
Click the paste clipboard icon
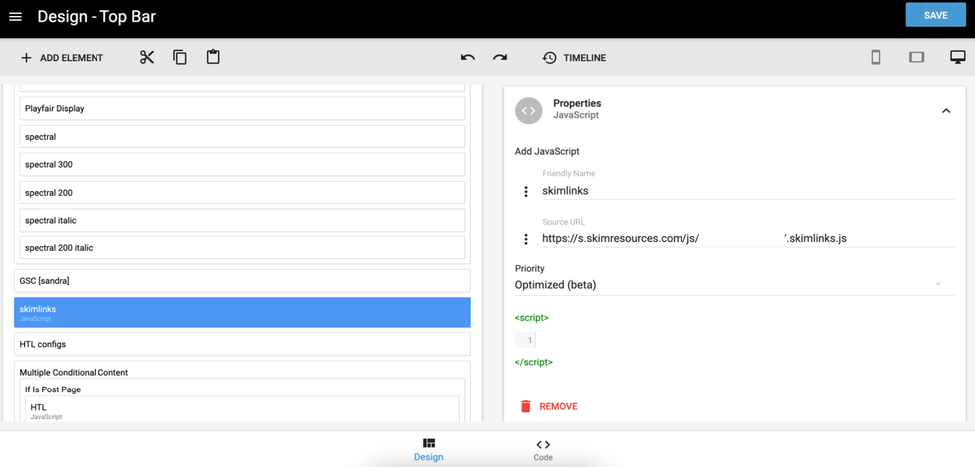[213, 58]
